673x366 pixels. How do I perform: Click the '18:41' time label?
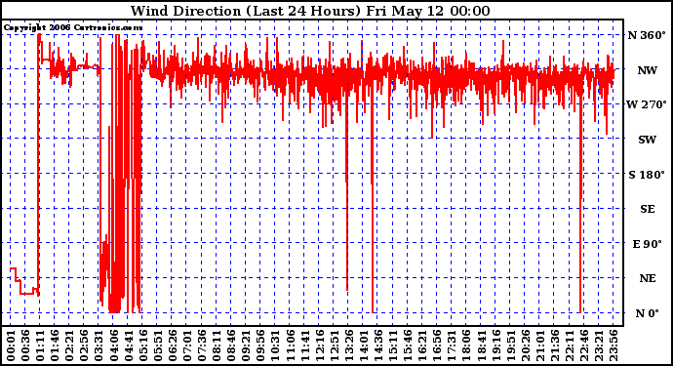point(481,346)
